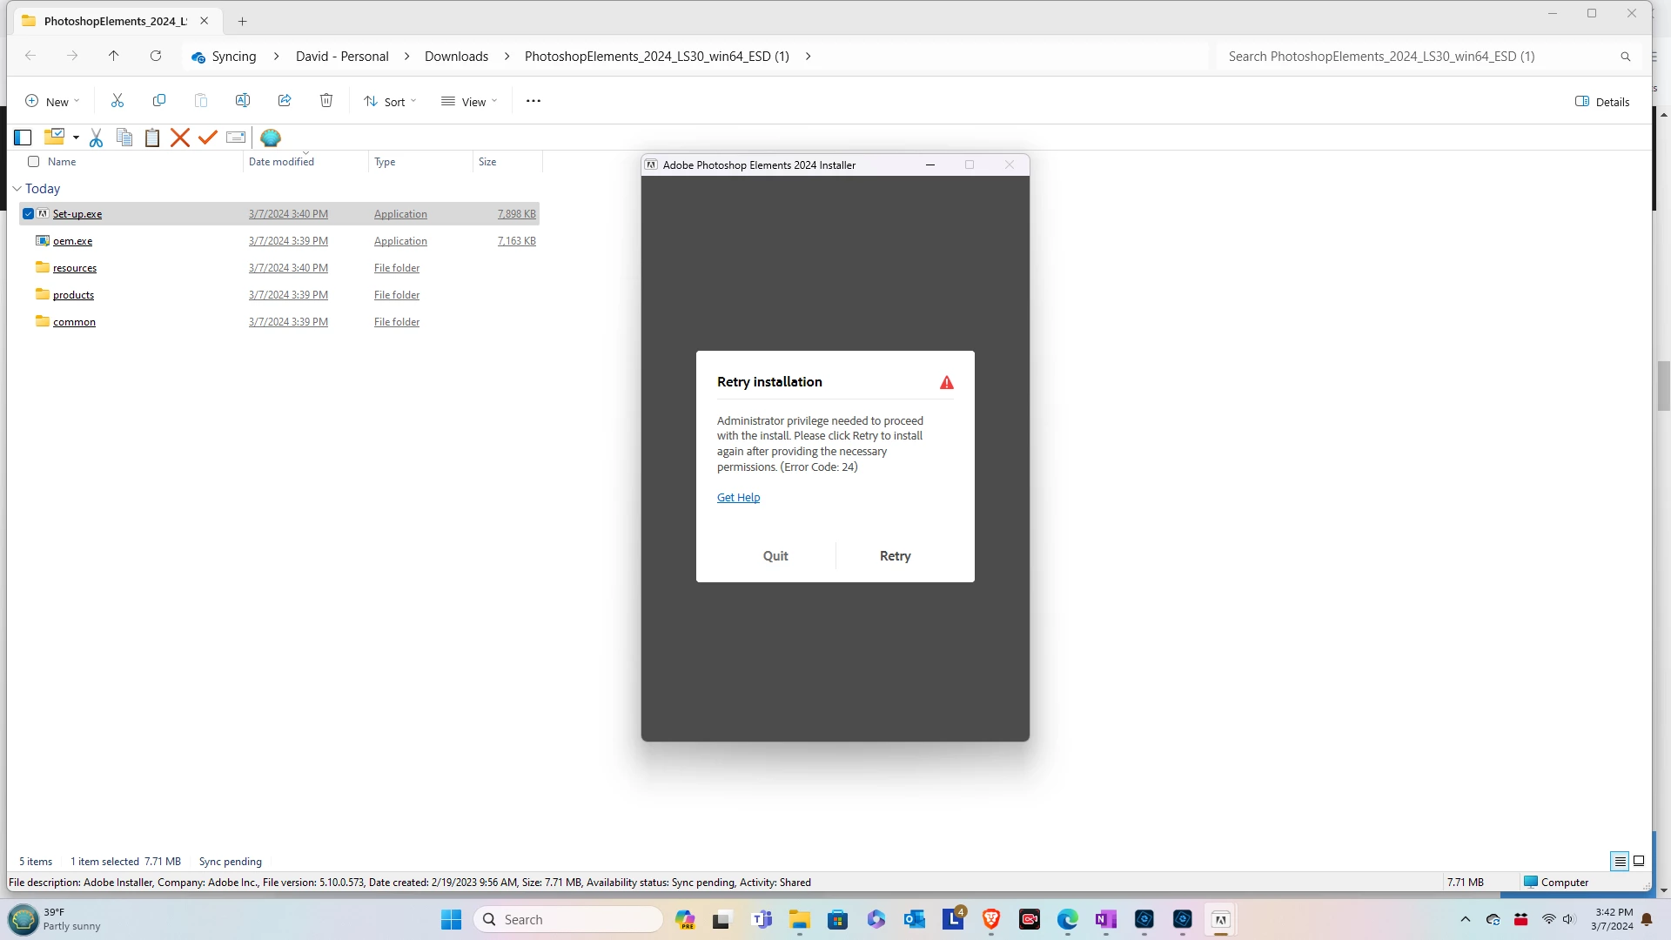1671x940 pixels.
Task: Click the orange checkmark properties icon
Action: (207, 138)
